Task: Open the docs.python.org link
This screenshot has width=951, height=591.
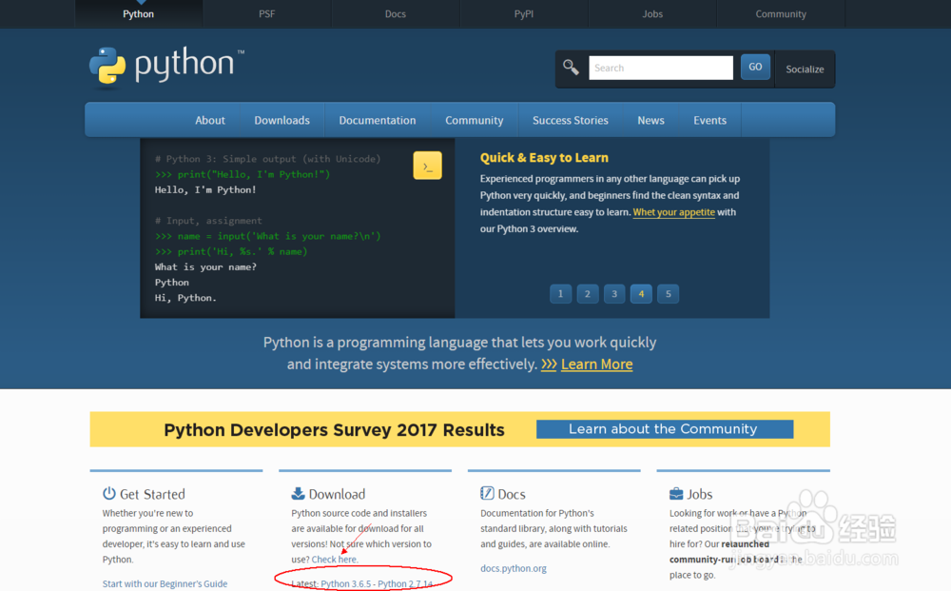Action: tap(514, 568)
